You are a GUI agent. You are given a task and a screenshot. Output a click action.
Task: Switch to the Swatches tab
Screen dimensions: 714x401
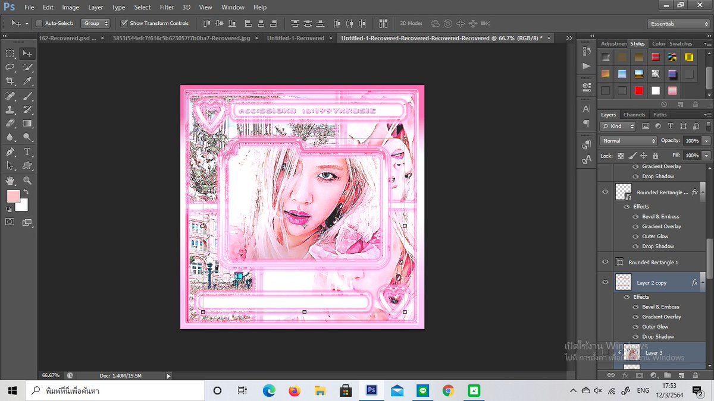coord(681,43)
